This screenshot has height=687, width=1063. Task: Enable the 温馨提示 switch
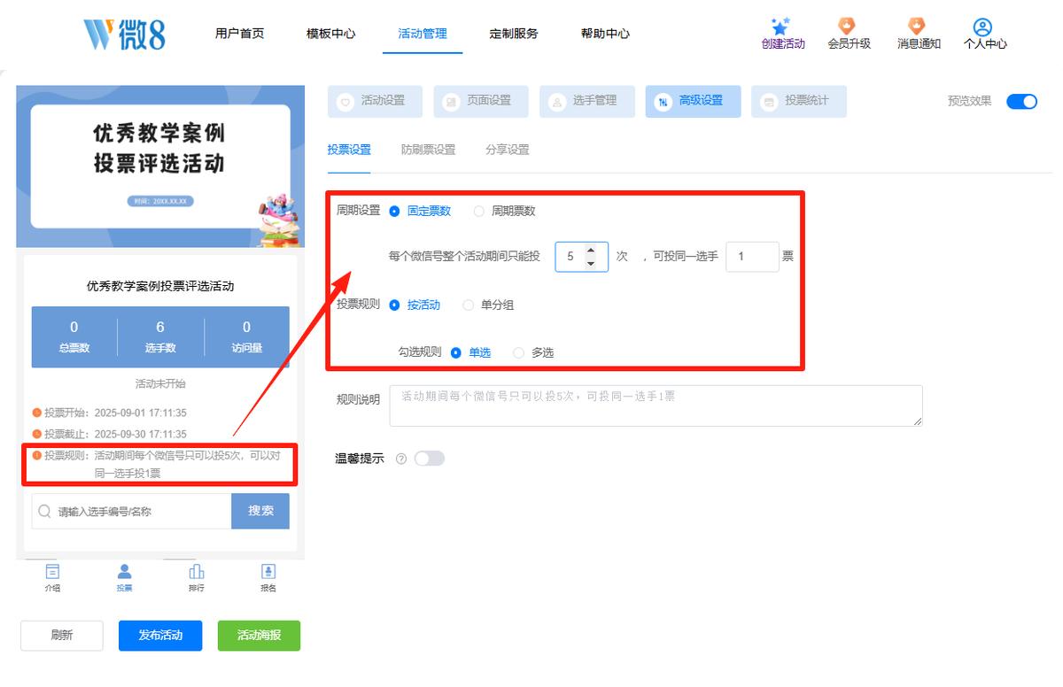click(429, 459)
